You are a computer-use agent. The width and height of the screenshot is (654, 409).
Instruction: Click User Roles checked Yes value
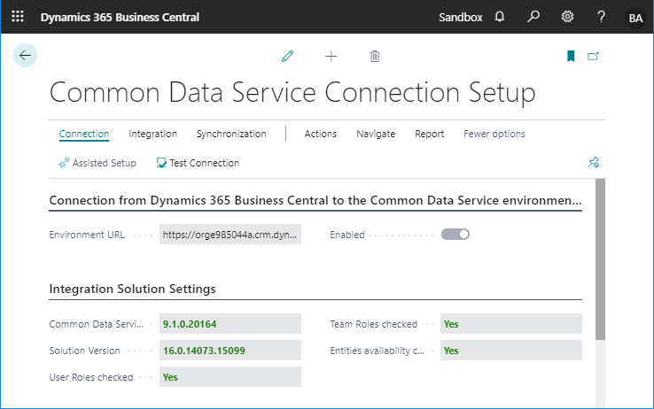click(230, 377)
